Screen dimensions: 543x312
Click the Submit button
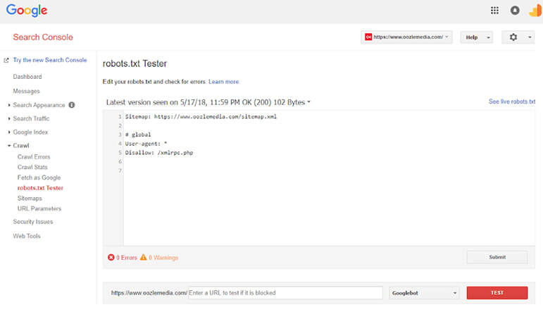tap(497, 257)
